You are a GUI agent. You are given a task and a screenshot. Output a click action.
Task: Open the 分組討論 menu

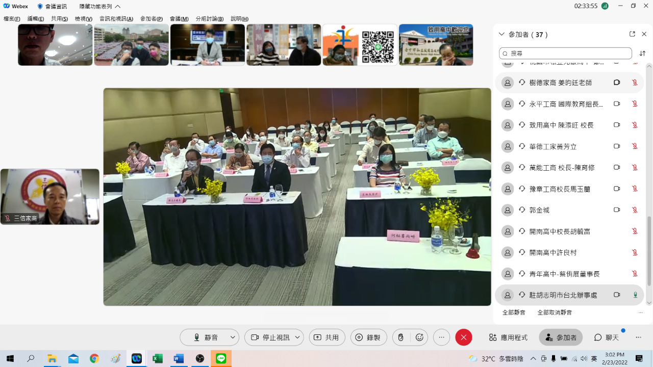click(x=210, y=19)
